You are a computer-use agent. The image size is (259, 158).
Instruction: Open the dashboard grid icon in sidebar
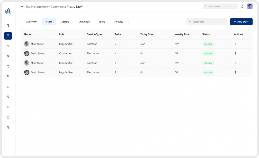click(x=8, y=26)
